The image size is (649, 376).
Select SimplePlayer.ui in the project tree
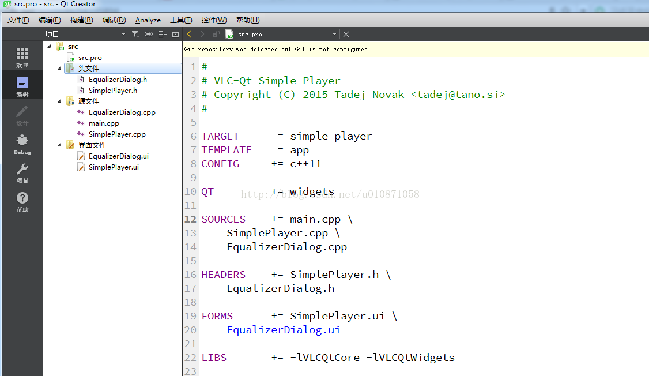pyautogui.click(x=114, y=167)
